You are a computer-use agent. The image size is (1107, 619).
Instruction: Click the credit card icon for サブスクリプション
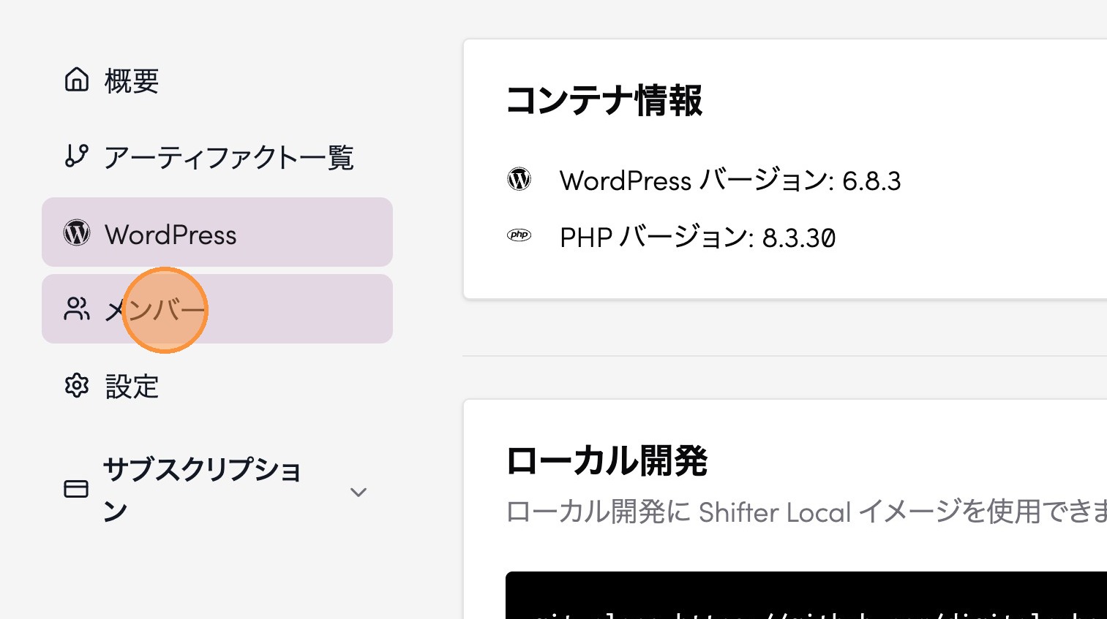pyautogui.click(x=76, y=489)
